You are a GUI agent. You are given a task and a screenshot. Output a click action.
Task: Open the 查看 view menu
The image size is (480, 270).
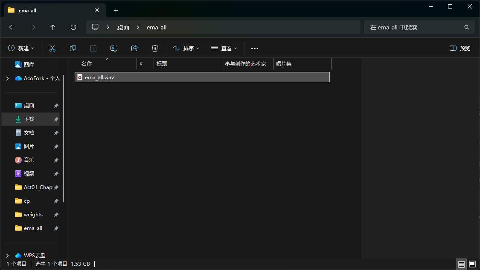click(x=224, y=49)
